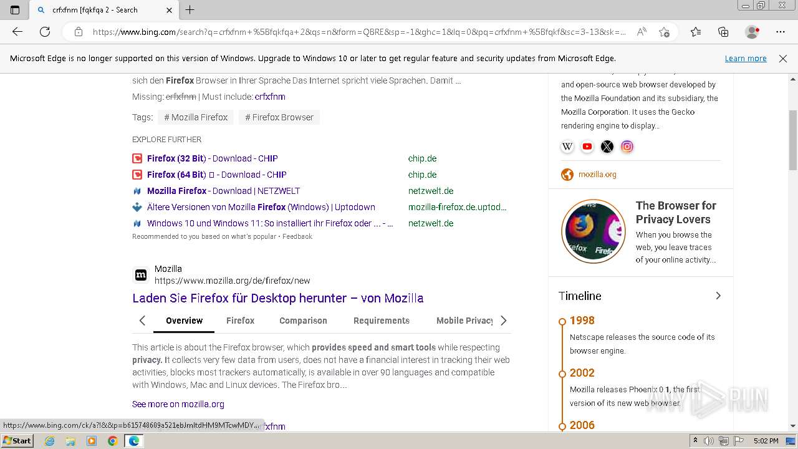Open the Windows Start menu
The width and height of the screenshot is (798, 449).
click(17, 441)
